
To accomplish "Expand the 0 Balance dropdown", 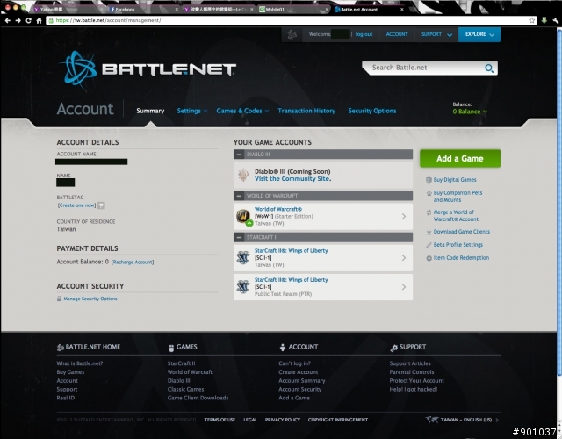I will (470, 112).
